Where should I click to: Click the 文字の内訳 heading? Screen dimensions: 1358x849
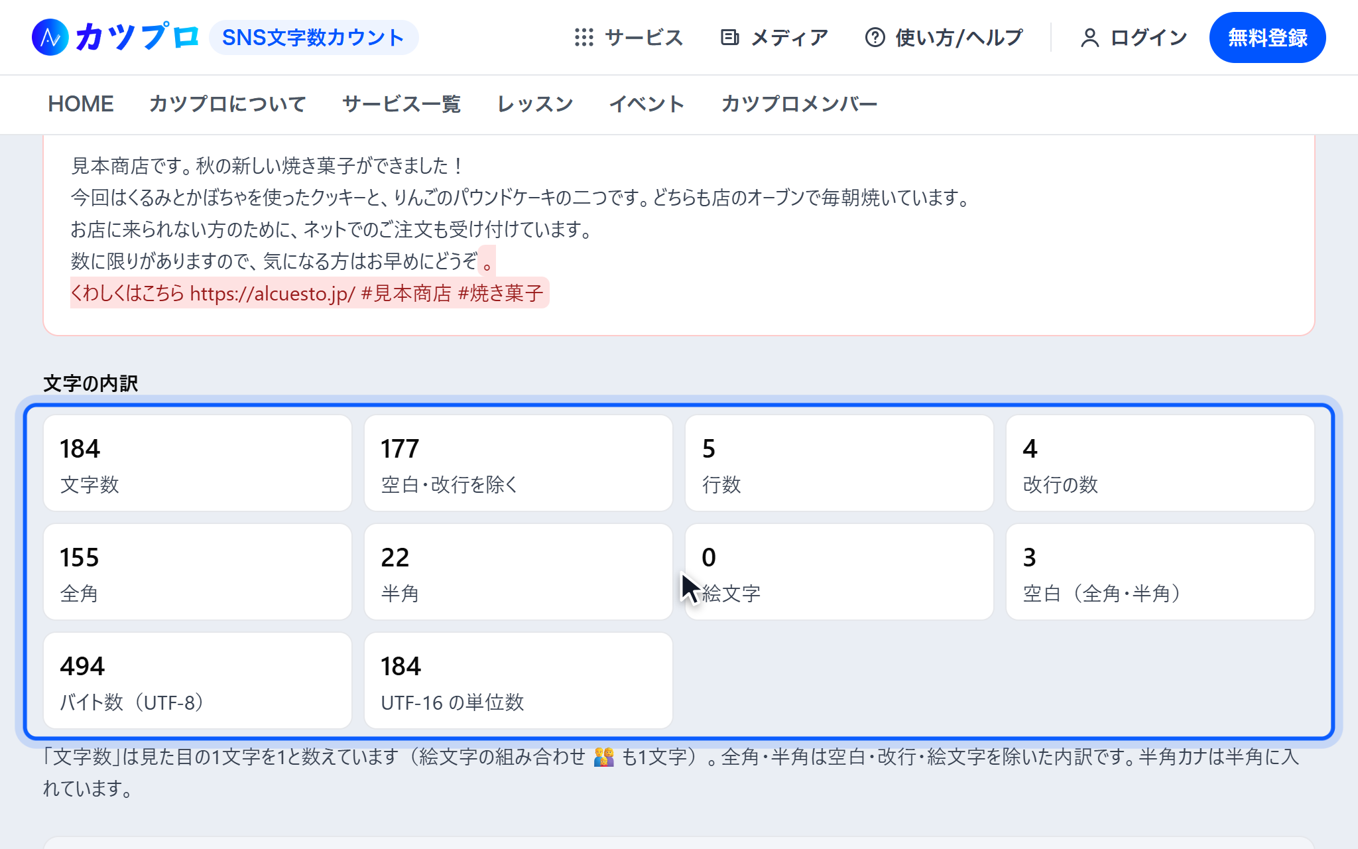(x=91, y=383)
